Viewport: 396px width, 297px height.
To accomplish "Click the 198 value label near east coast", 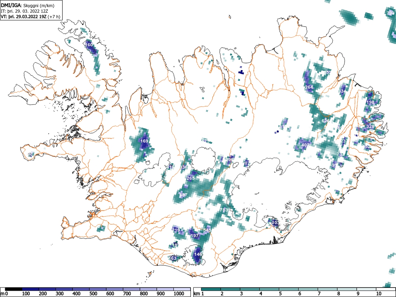I will pyautogui.click(x=370, y=102).
